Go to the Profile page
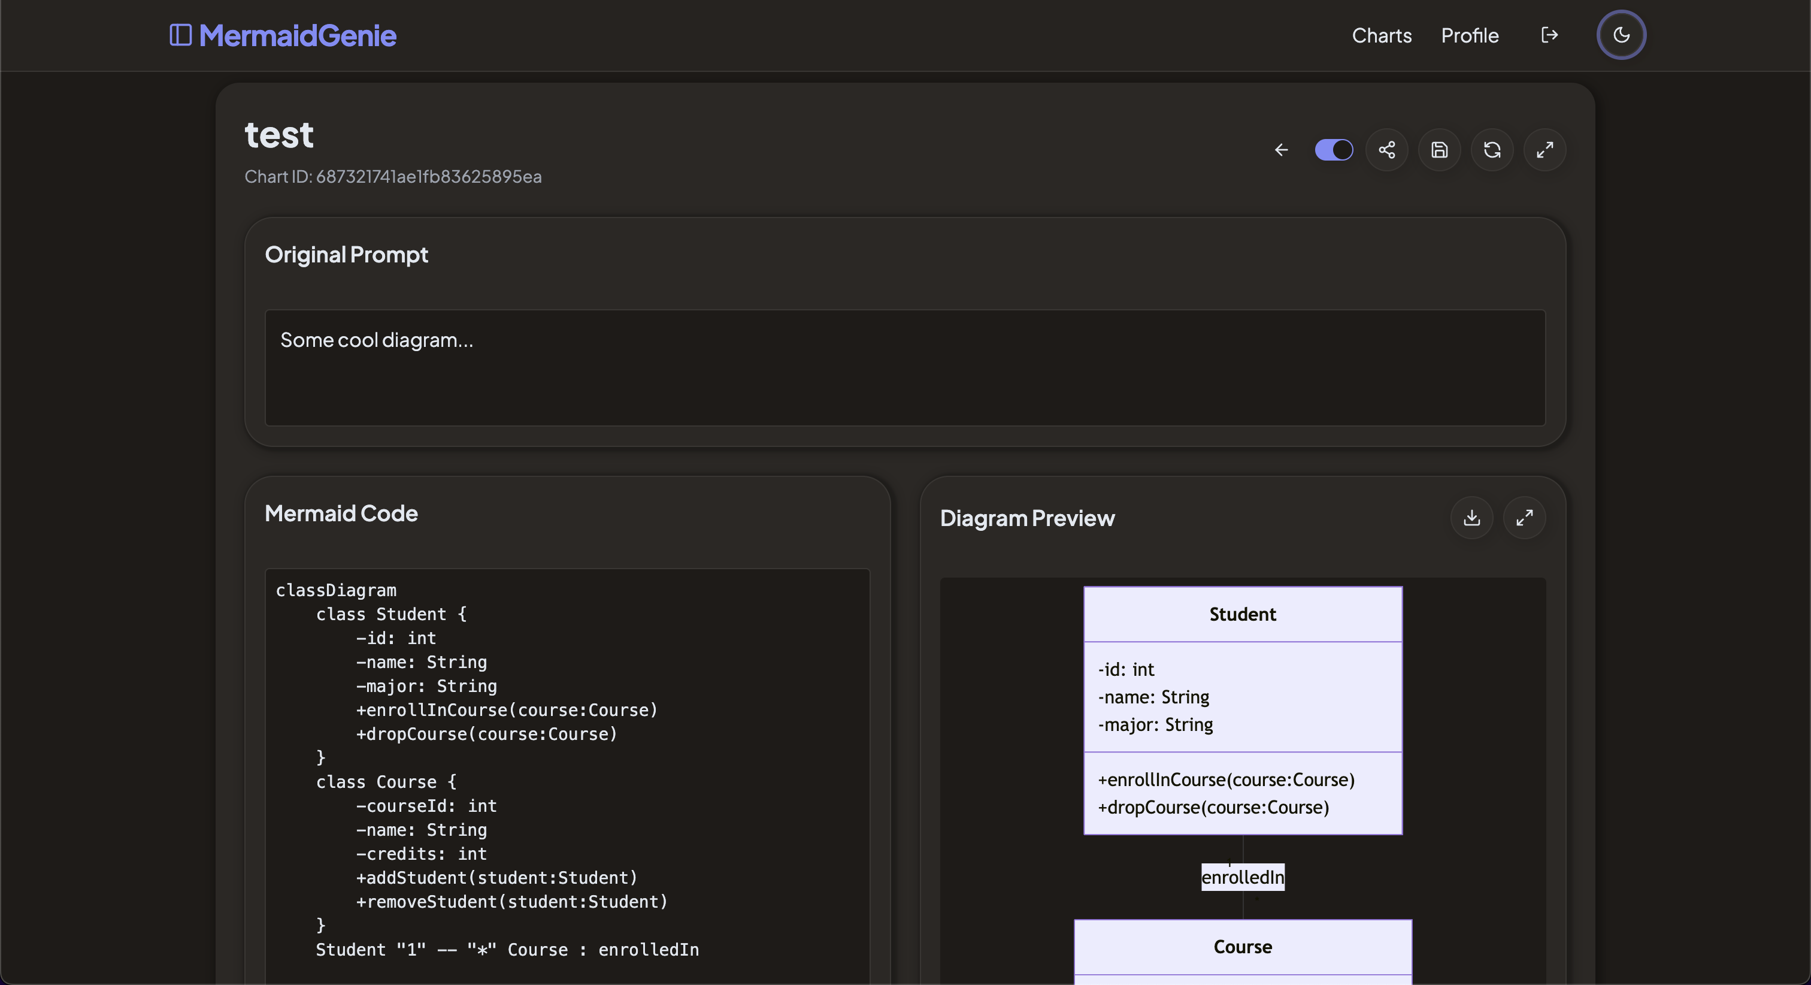The image size is (1811, 985). point(1469,35)
